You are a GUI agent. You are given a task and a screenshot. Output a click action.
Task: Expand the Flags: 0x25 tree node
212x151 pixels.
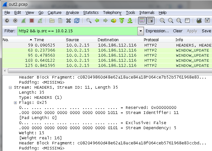(16, 103)
